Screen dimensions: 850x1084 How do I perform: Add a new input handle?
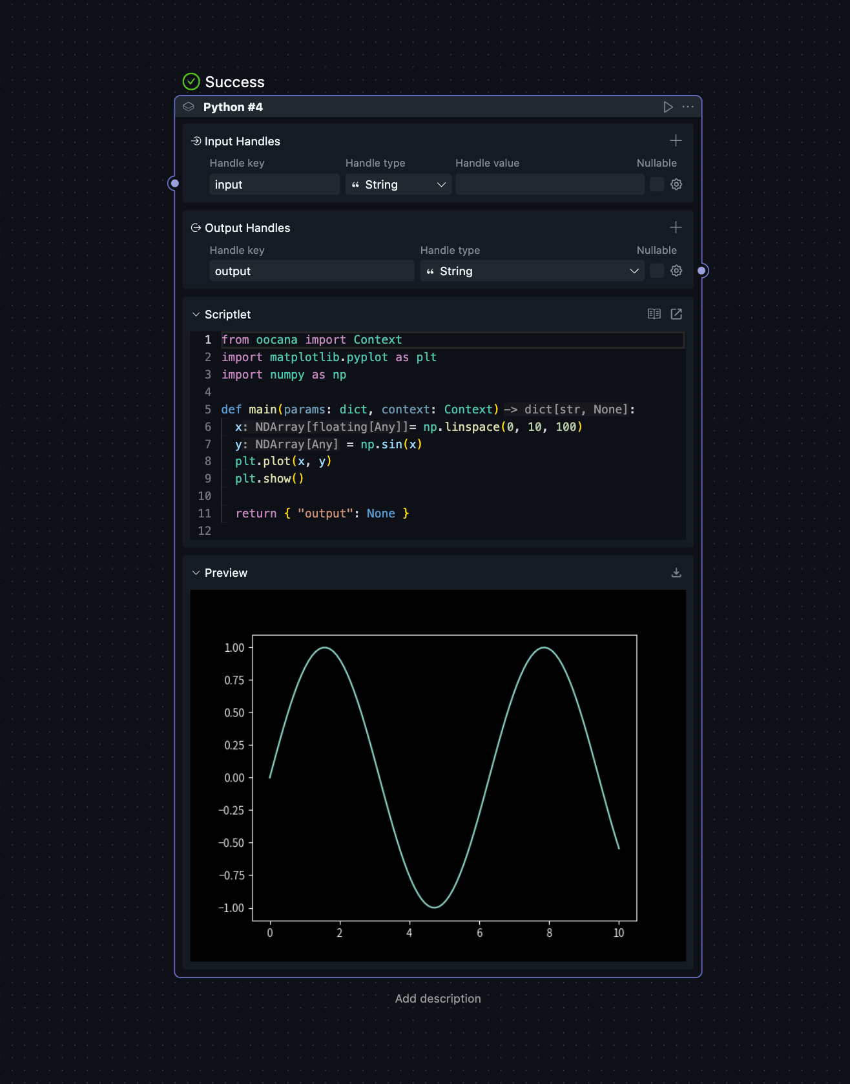[676, 141]
